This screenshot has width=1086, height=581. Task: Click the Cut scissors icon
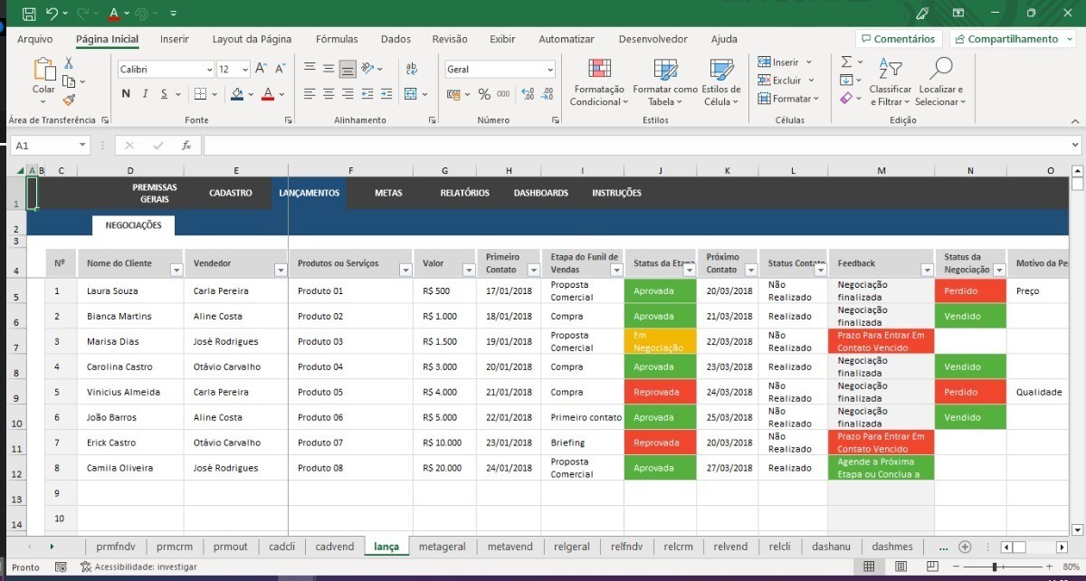click(69, 62)
